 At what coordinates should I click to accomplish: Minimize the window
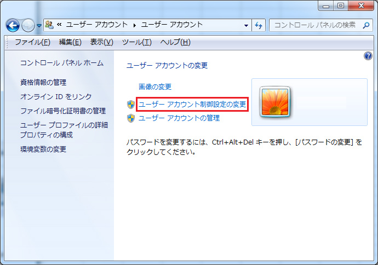[x=326, y=6]
